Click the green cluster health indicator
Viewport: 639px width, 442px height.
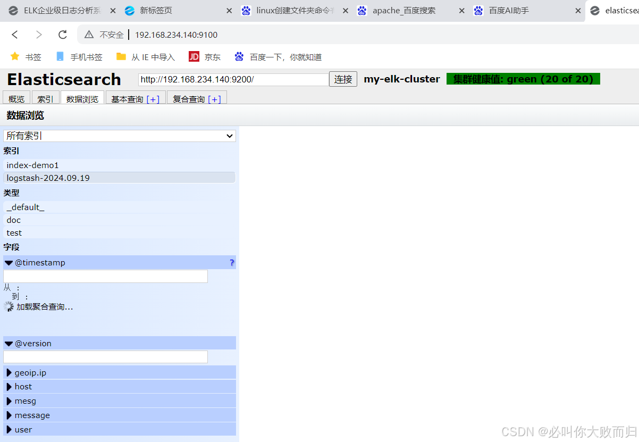pyautogui.click(x=523, y=79)
